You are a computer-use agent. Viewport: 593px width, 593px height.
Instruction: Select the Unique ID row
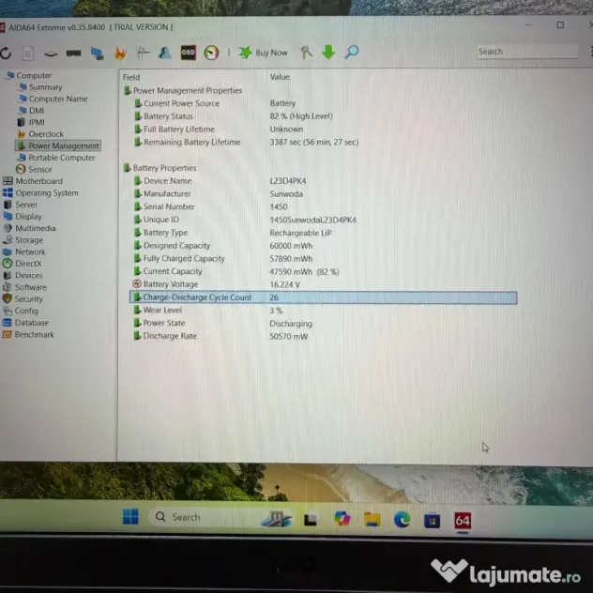(x=326, y=220)
